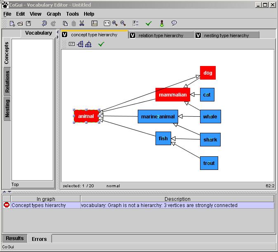
Task: Open the Relations side tab
Action: (x=7, y=82)
